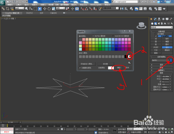Toggle the Graphite modeling tools ribbon

[136, 9]
